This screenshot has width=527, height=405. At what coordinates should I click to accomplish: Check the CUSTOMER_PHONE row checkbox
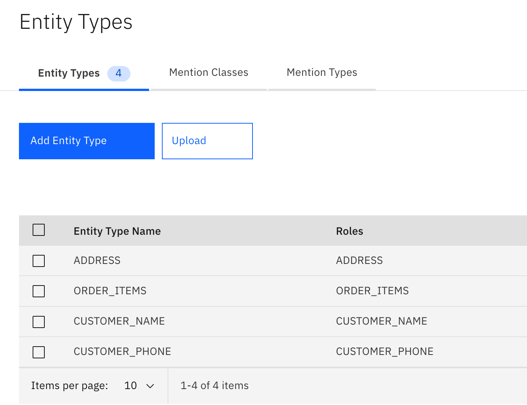tap(39, 352)
